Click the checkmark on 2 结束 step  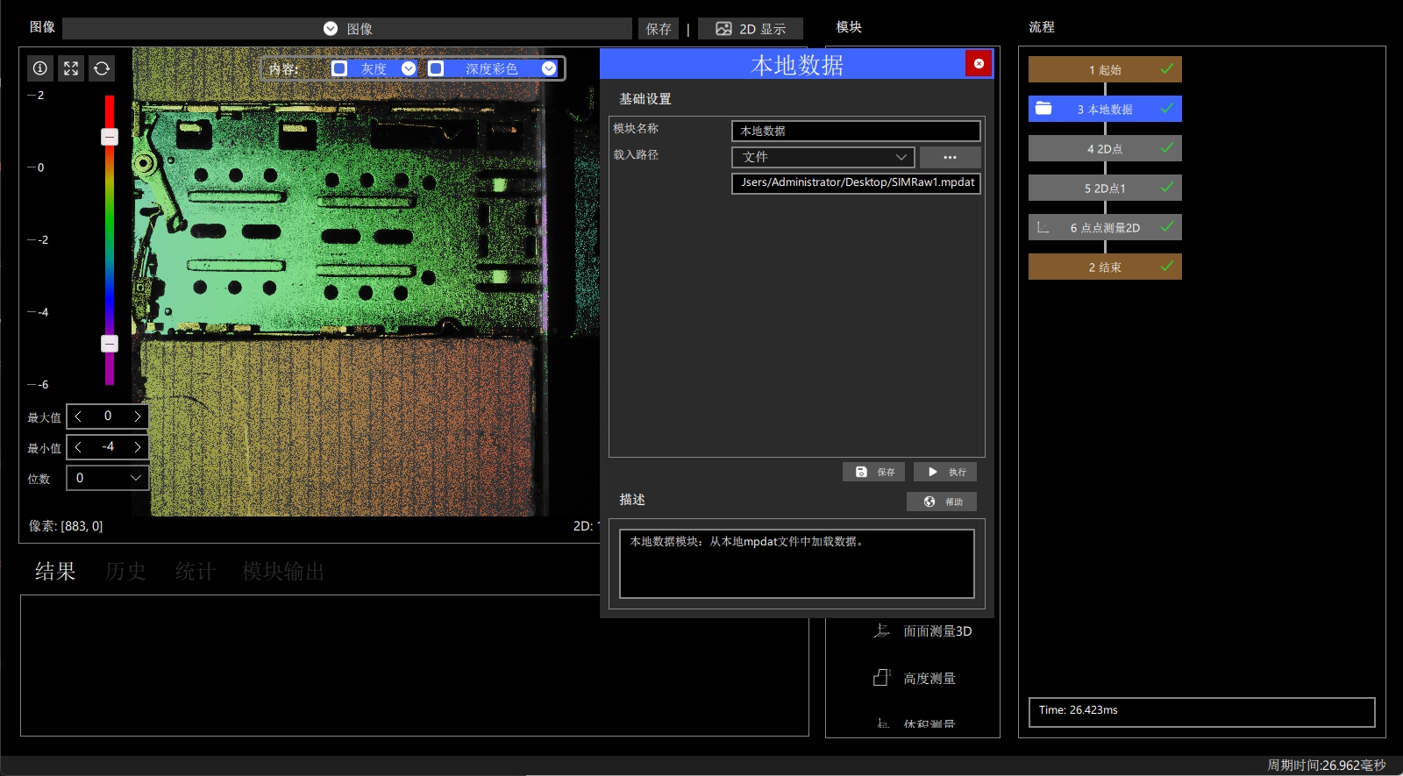[1167, 266]
